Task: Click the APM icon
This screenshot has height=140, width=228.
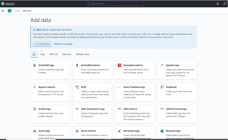Action: click(77, 87)
